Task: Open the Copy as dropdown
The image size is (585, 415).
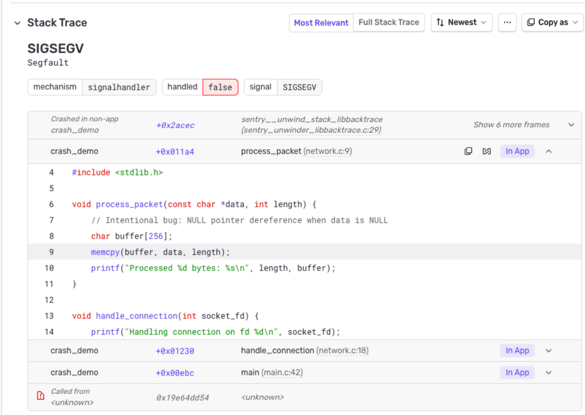Action: click(x=552, y=22)
